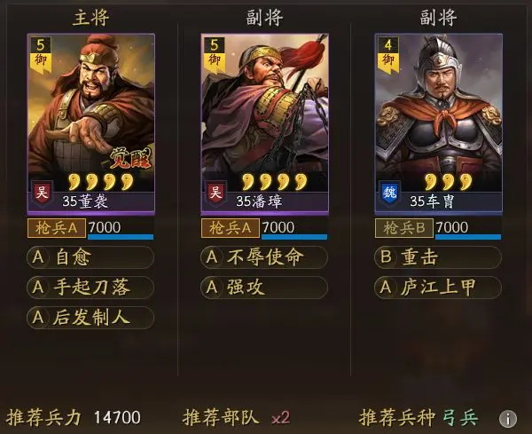
Task: Select the 自愈 skill slot
Action: point(90,257)
